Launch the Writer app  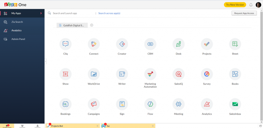coord(122,74)
